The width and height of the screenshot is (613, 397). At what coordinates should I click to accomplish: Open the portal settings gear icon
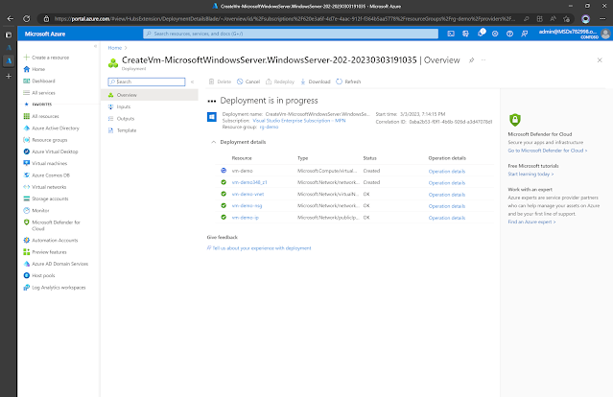[x=495, y=34]
